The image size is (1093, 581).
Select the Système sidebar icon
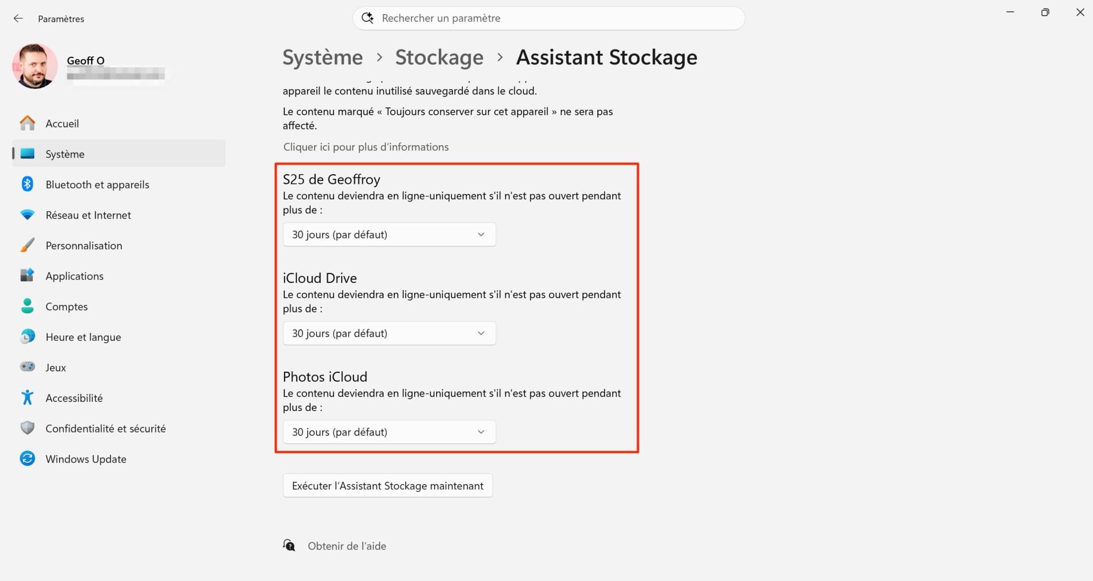click(x=27, y=154)
